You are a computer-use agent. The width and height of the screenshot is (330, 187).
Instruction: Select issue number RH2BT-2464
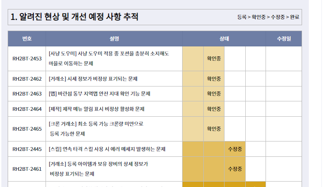[27, 109]
